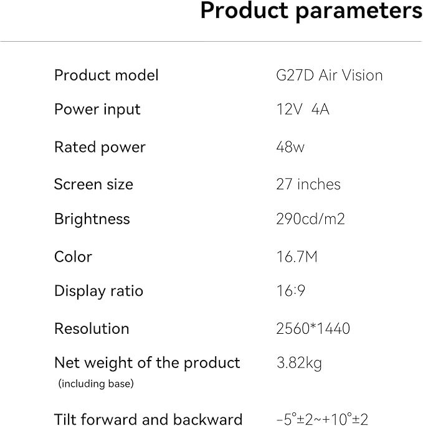Screen dimensions: 423x426
Task: Click the Color label
Action: click(73, 257)
